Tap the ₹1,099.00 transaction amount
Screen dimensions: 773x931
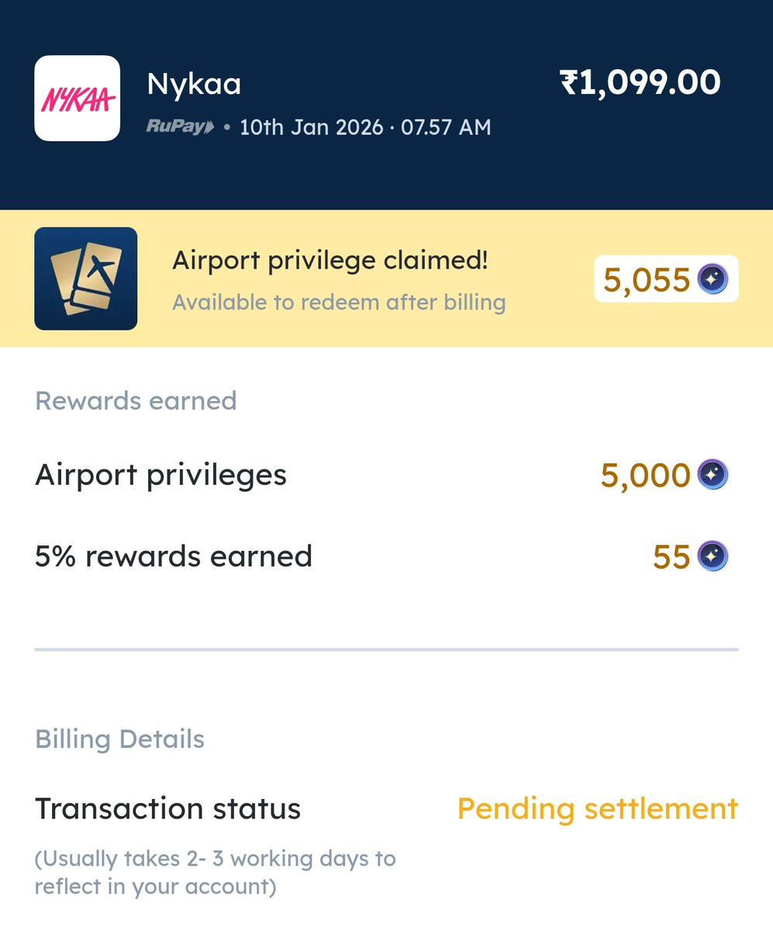640,82
